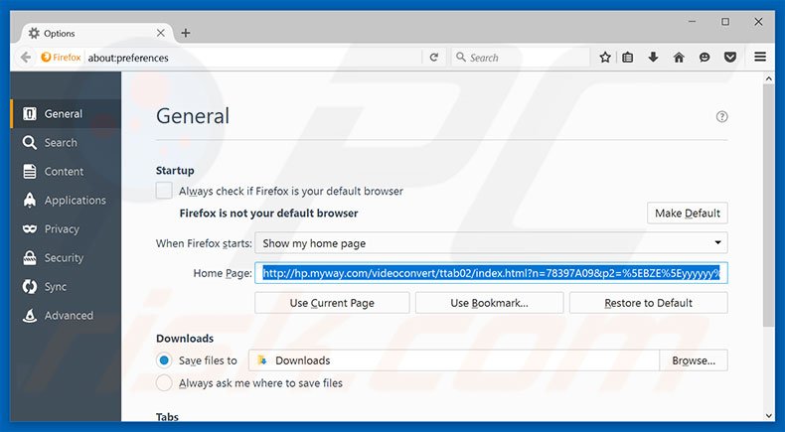This screenshot has height=432, width=785.
Task: Check 'Always check if Firefox is default browser'
Action: [164, 191]
